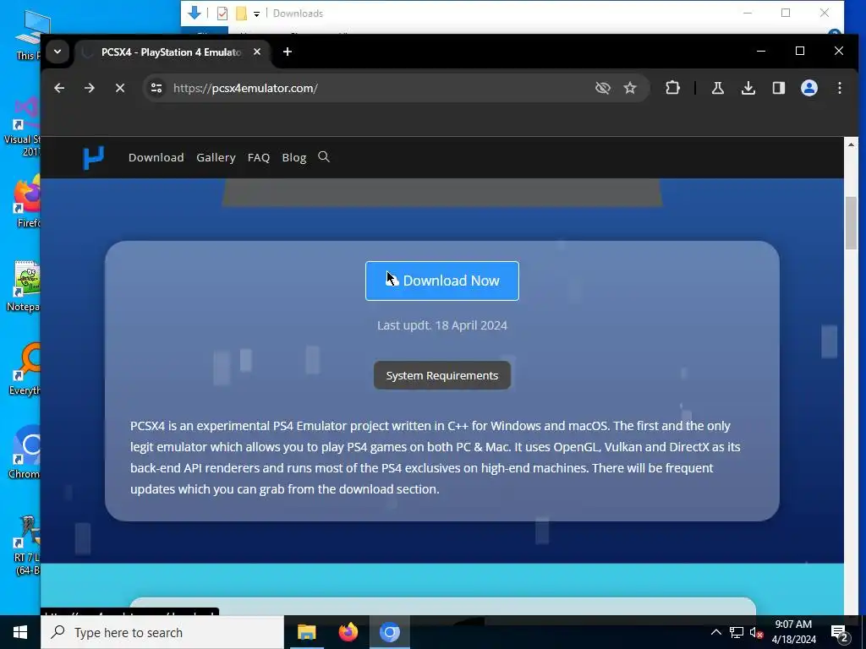Open the Chrome Labs flask icon
The height and width of the screenshot is (649, 866).
point(717,88)
